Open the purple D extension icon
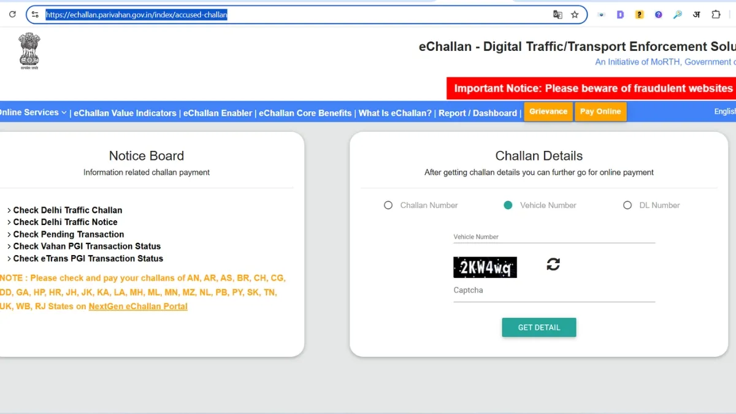Screen dimensions: 736x414 tap(620, 15)
